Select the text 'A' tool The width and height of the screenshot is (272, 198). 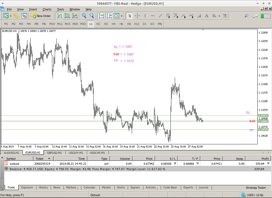[206, 16]
